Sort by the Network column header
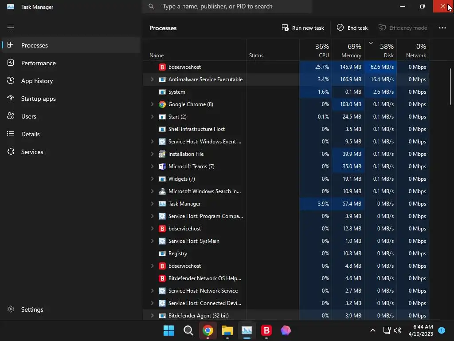Image resolution: width=454 pixels, height=341 pixels. coord(413,50)
